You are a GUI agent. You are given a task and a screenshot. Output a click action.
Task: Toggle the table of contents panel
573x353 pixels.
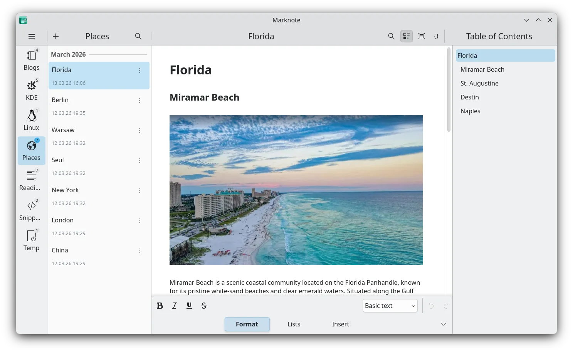[406, 36]
